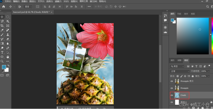The image size is (213, 109).
Task: Reset to default black and white colors
Action: (x=2, y=71)
